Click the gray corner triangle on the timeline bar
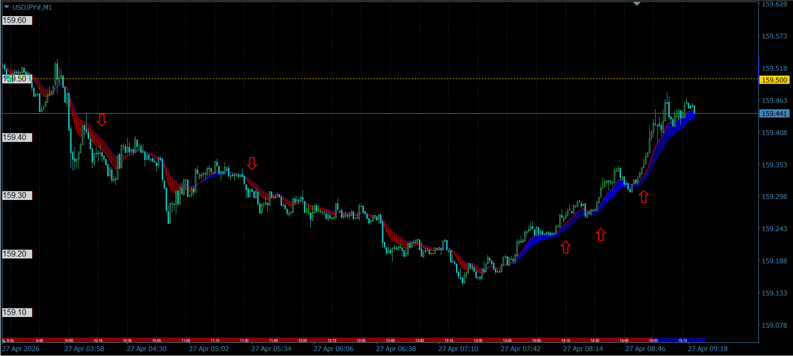The image size is (793, 356). tap(4, 340)
